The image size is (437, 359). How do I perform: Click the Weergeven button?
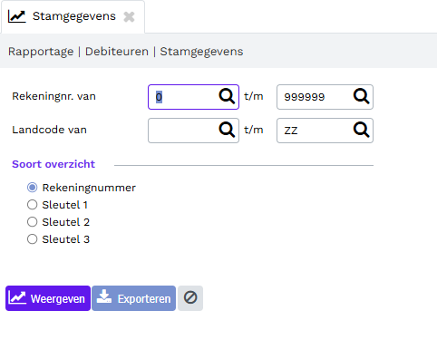[x=48, y=298]
